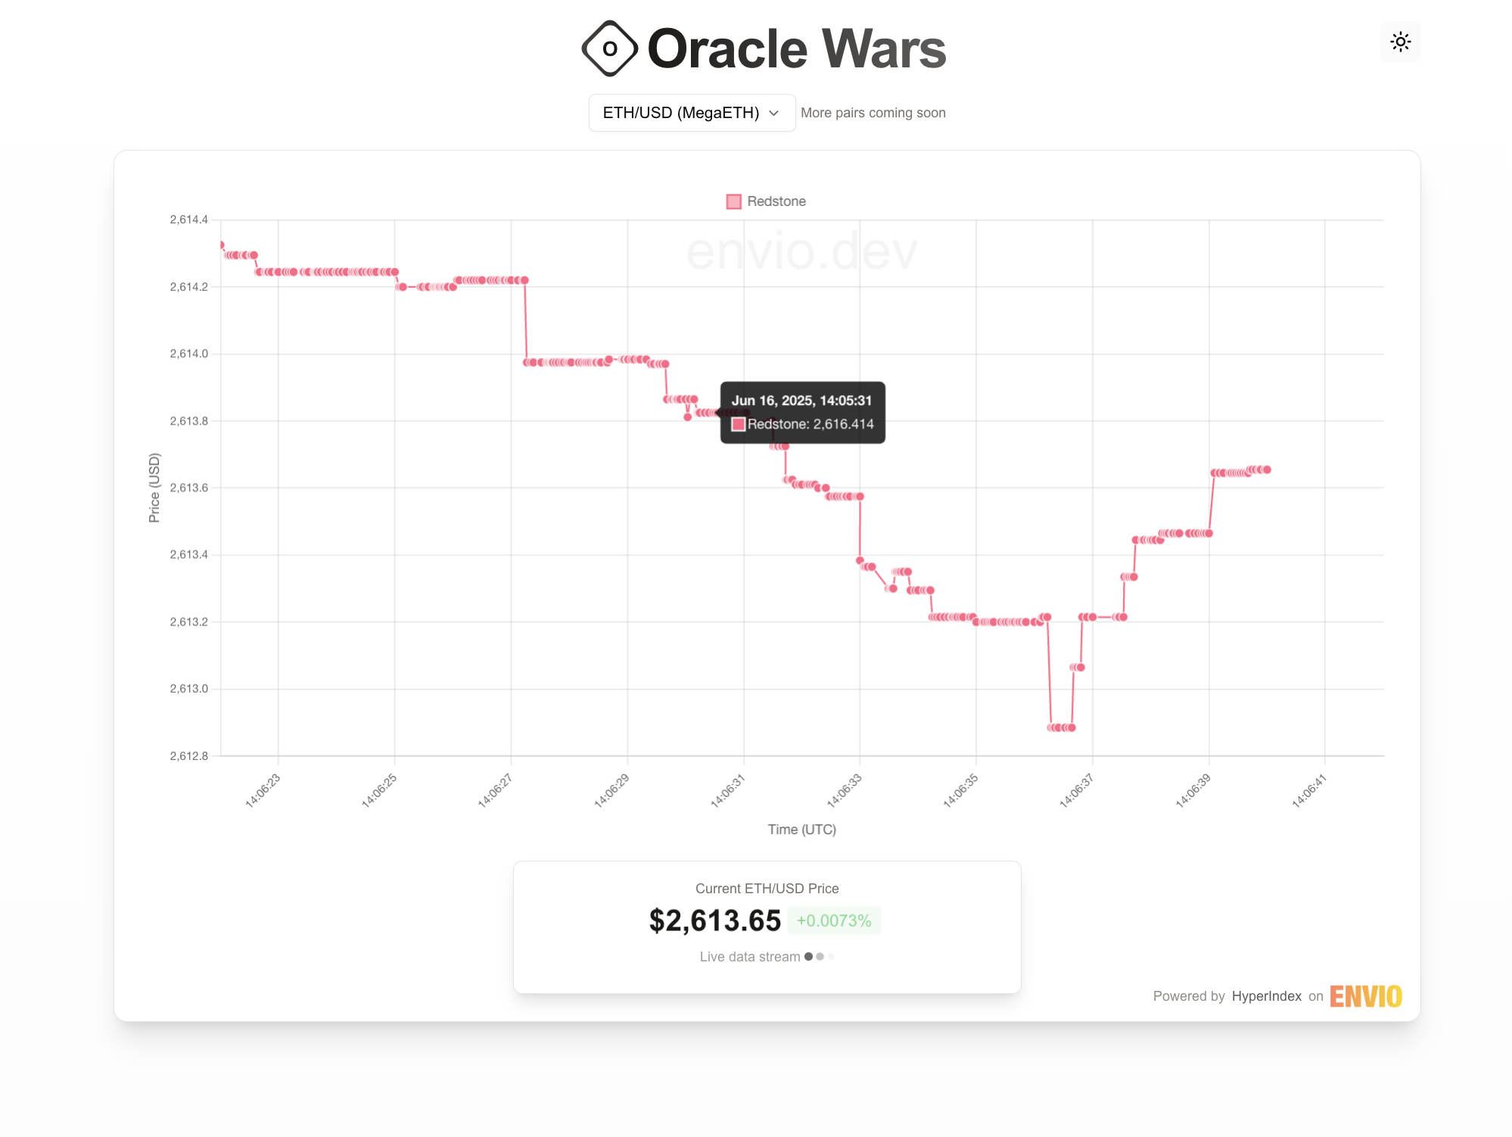
Task: Click the More pairs coming soon label
Action: tap(873, 112)
